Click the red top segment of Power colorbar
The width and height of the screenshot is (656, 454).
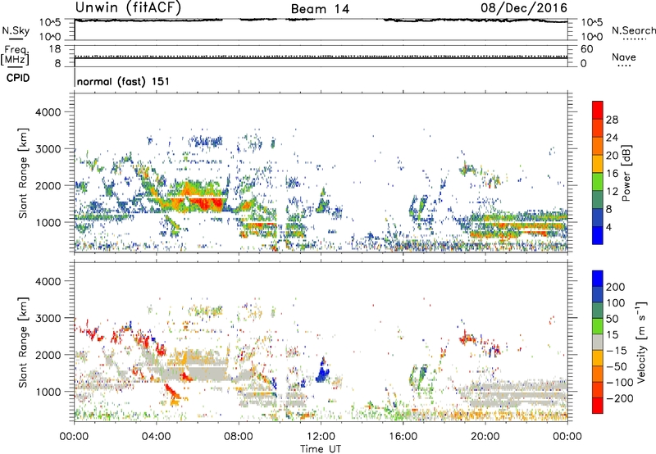598,110
